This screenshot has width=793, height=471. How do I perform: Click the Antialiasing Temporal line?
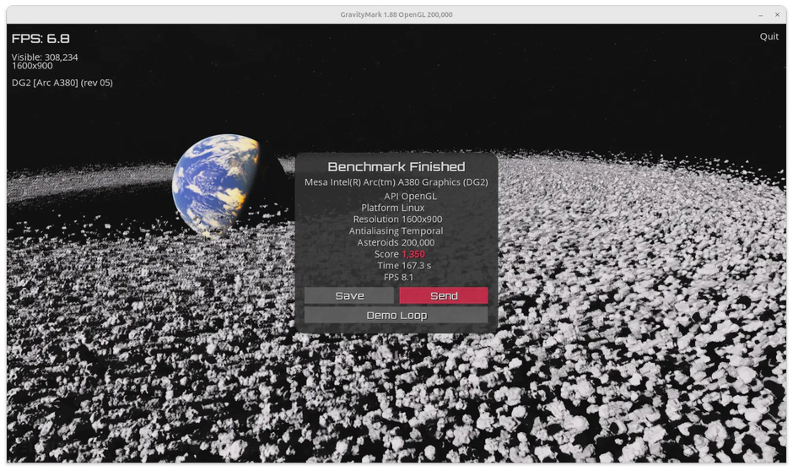[x=396, y=230]
